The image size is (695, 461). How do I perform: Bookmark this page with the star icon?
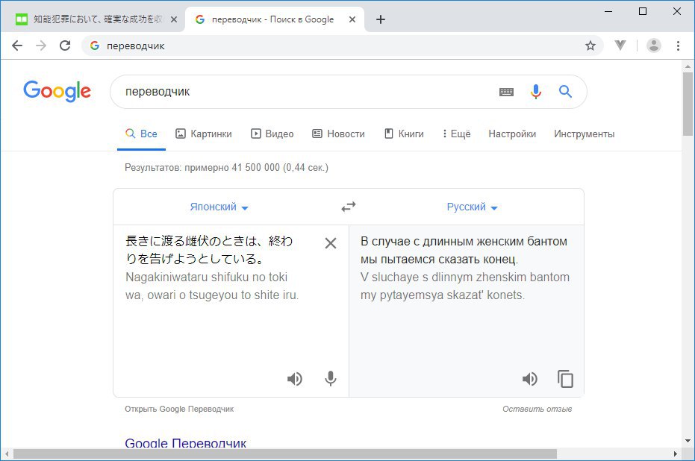coord(590,46)
